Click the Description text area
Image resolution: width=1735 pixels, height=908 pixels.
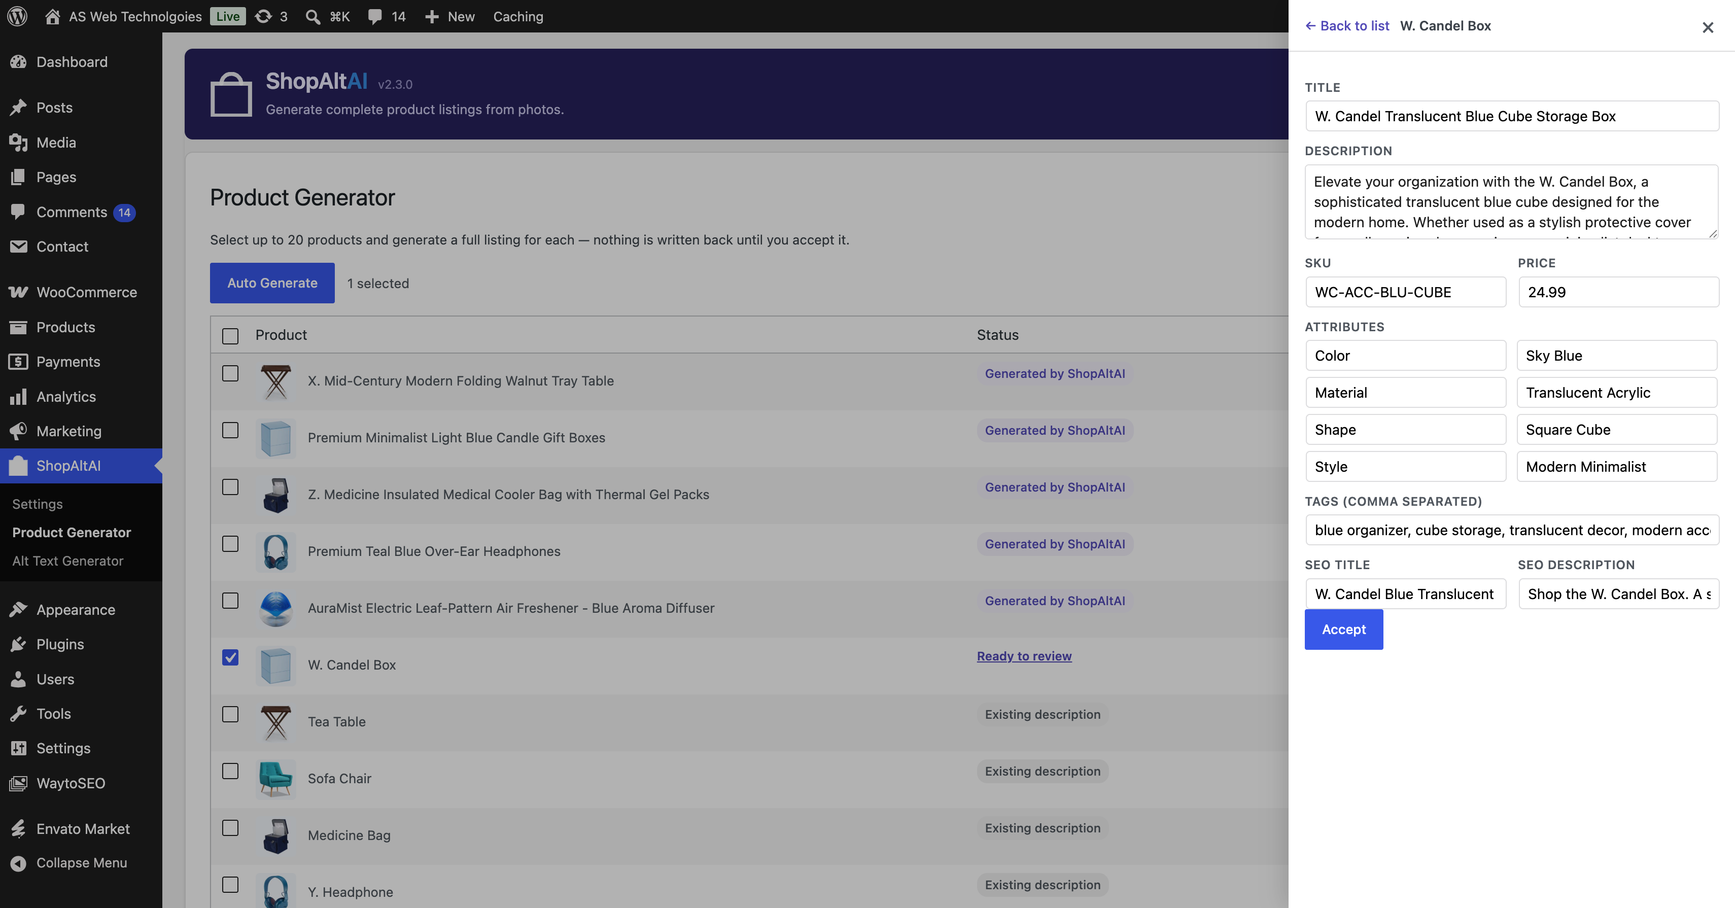(x=1512, y=201)
